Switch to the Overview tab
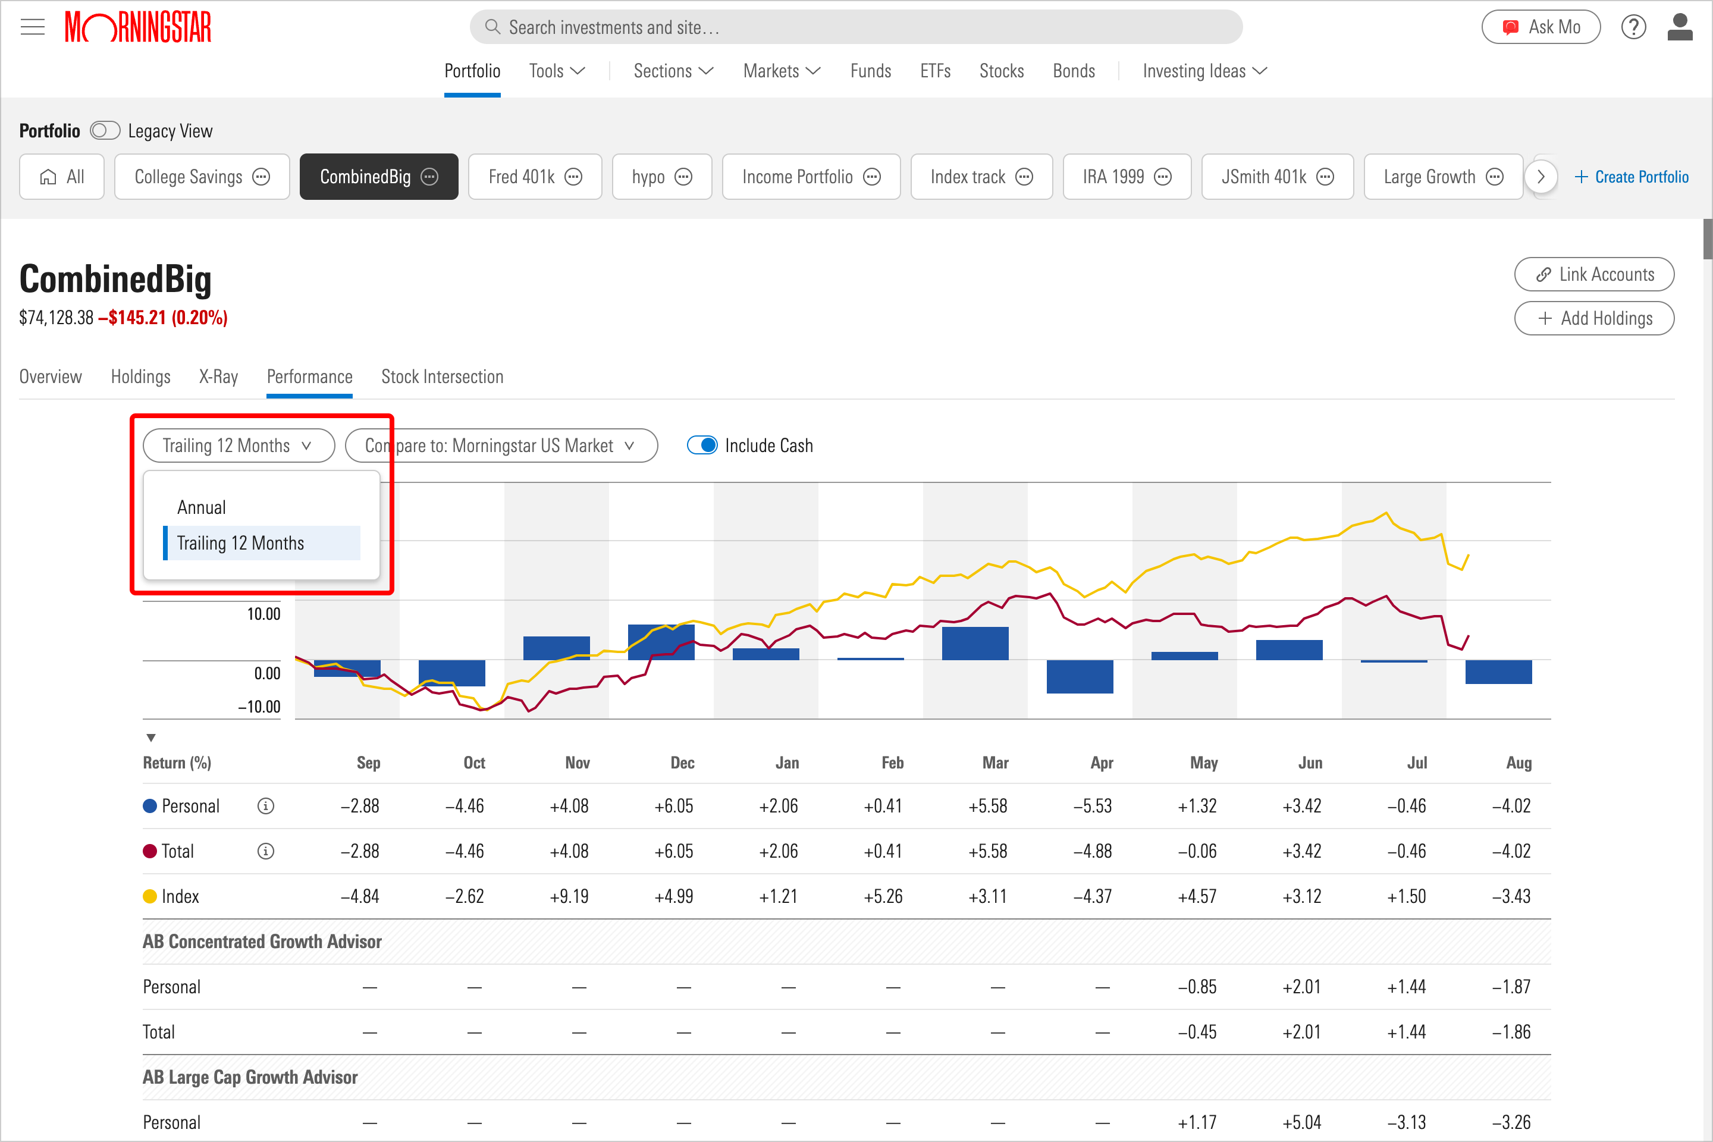 pos(50,377)
